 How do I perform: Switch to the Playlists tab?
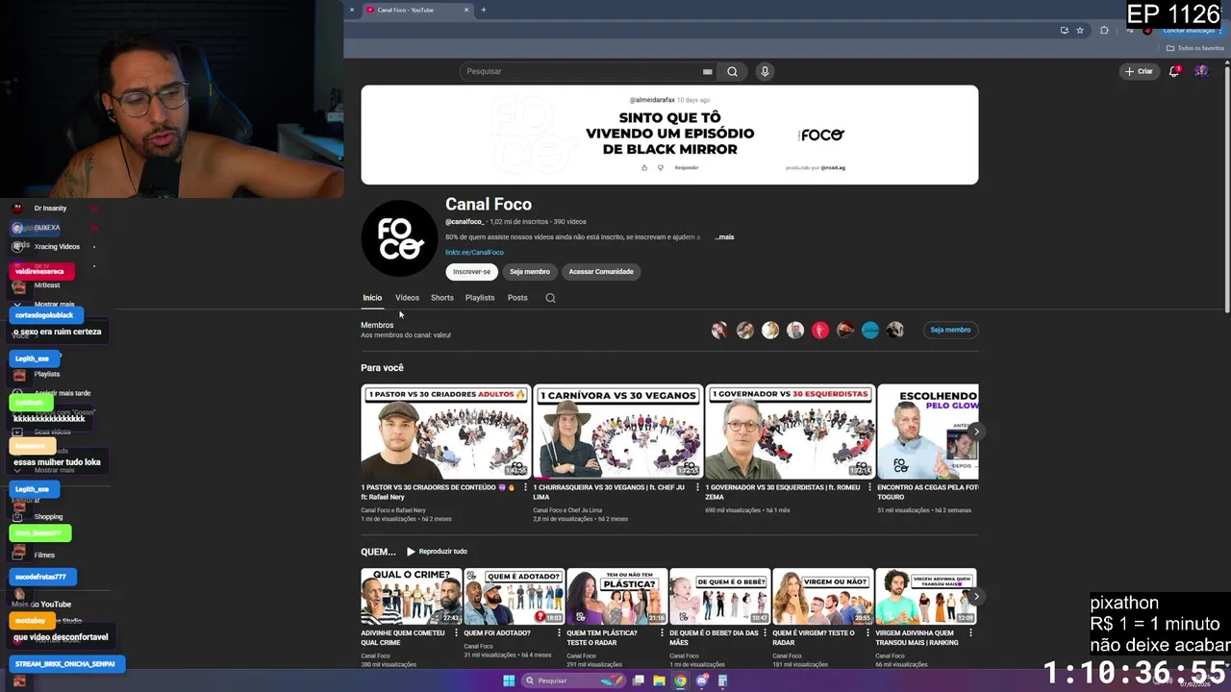(480, 298)
